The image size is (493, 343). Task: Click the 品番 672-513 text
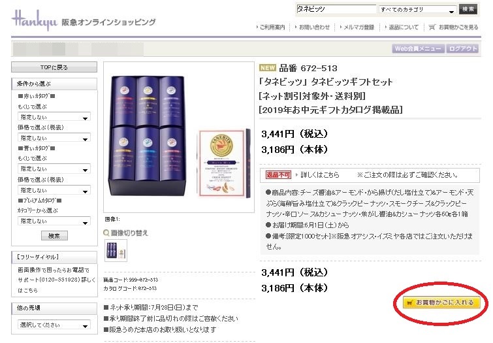point(308,68)
